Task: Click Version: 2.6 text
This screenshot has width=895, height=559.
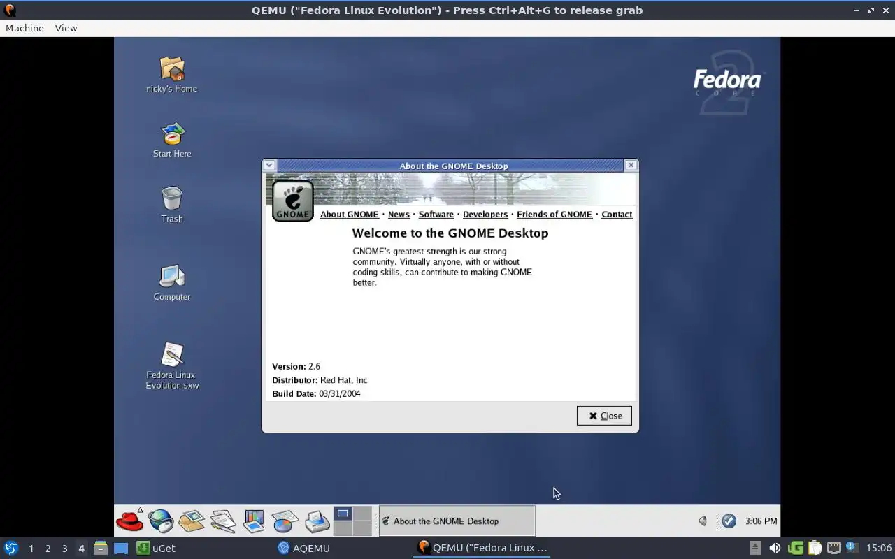Action: [x=296, y=366]
